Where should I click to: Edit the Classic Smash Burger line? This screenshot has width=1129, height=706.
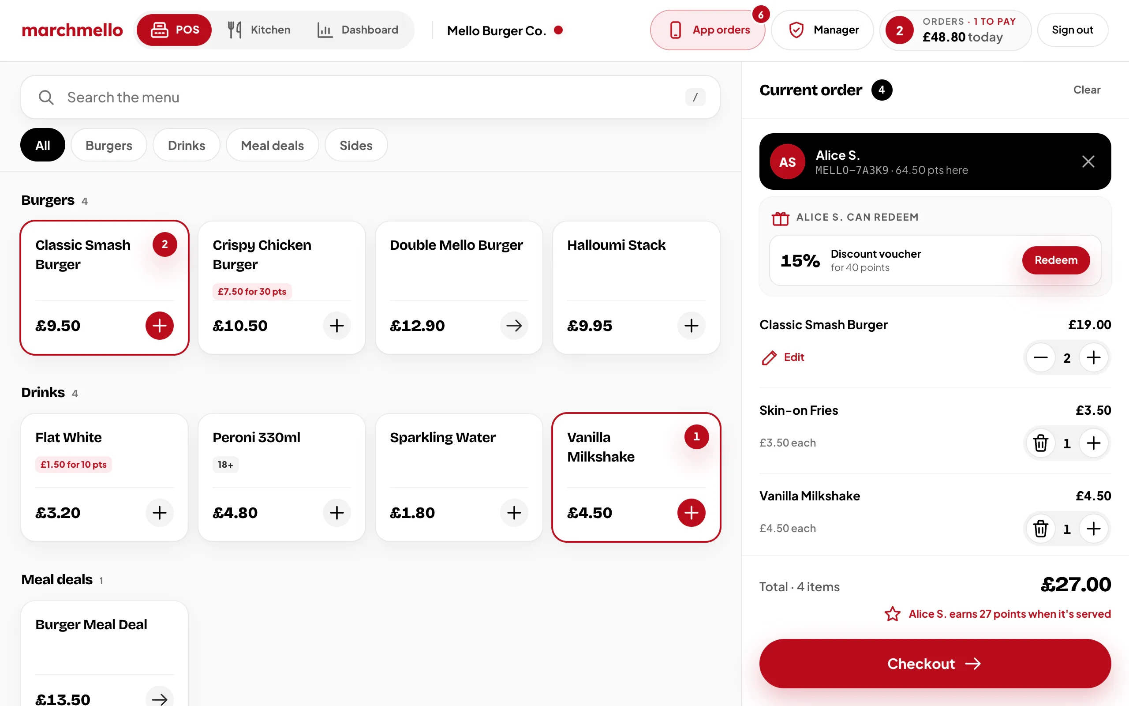coord(783,357)
